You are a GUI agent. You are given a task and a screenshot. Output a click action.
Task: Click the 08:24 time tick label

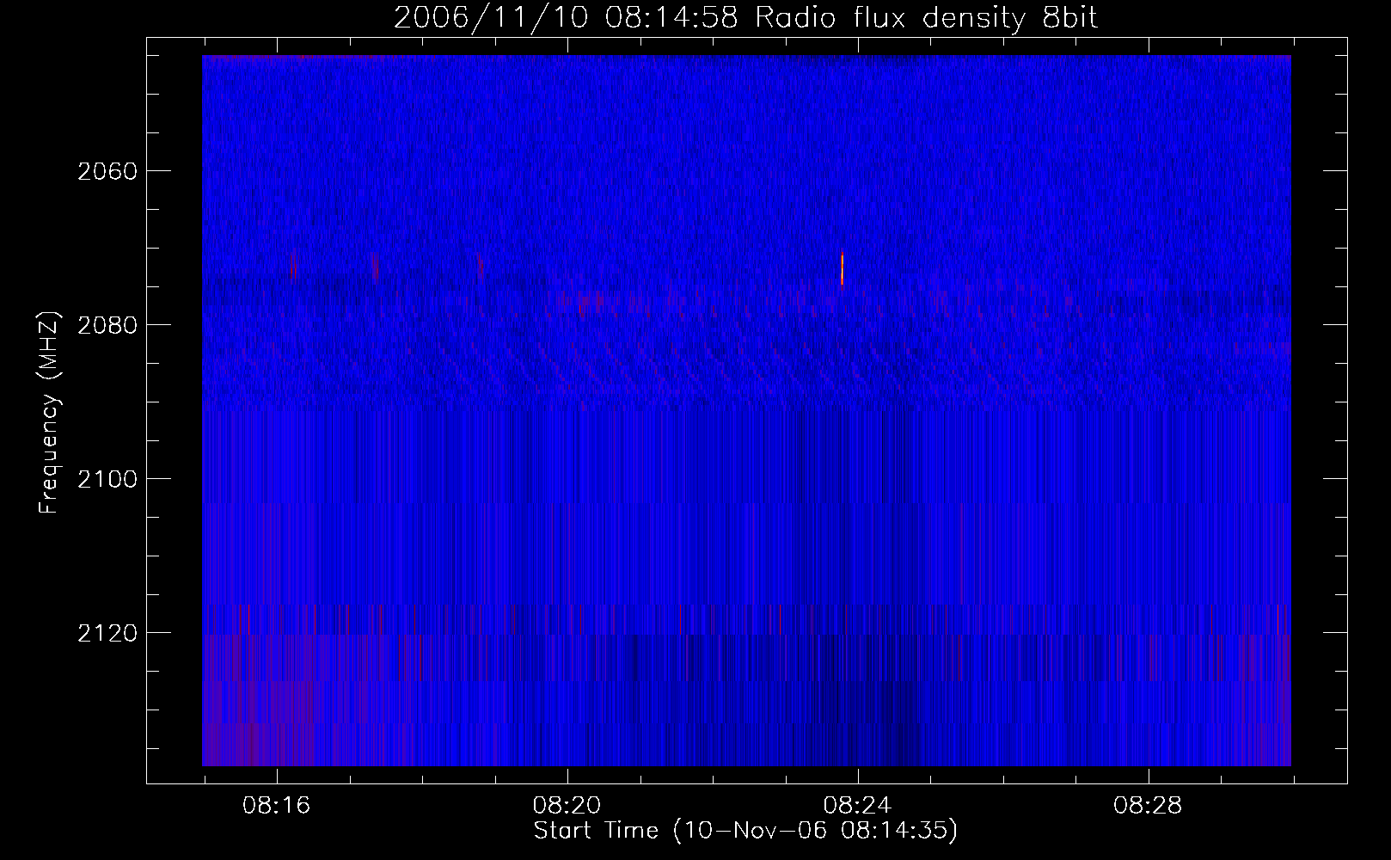[x=858, y=806]
